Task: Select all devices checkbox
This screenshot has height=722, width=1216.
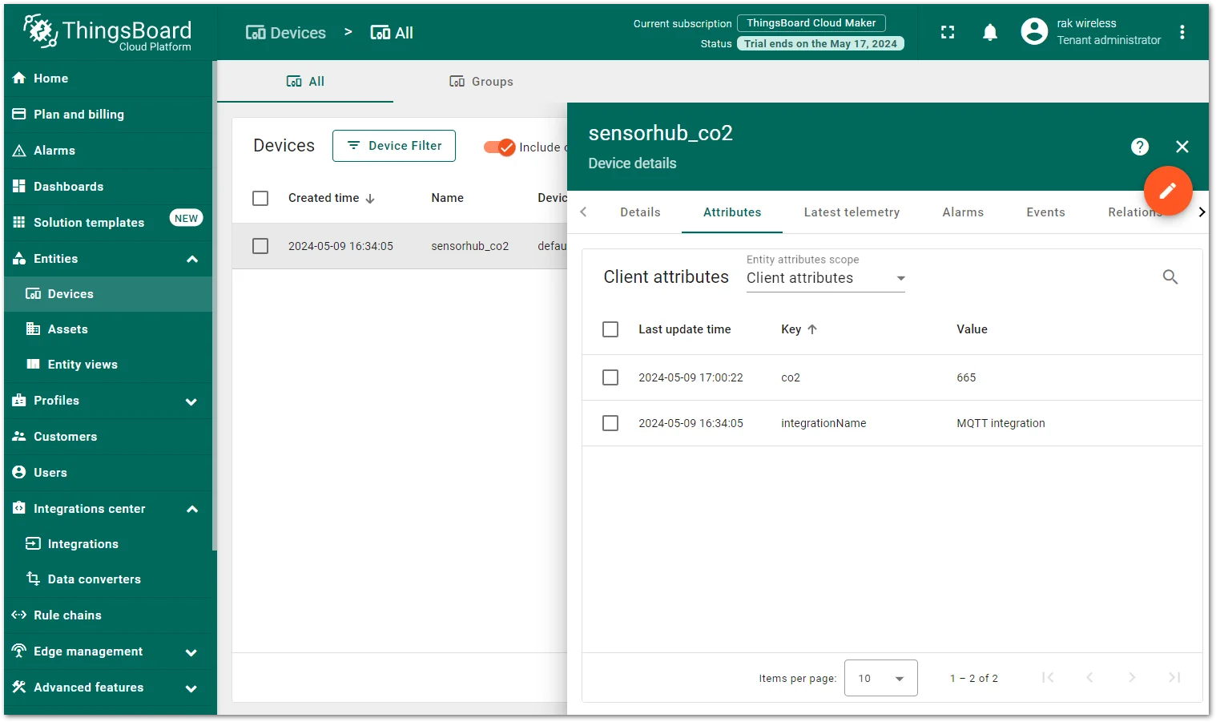Action: click(x=260, y=198)
